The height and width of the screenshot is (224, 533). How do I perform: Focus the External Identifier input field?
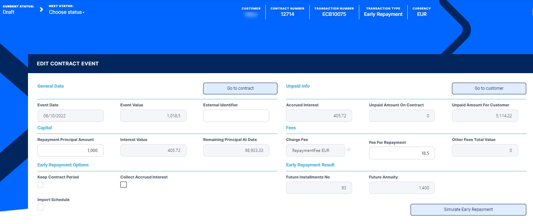pos(236,116)
